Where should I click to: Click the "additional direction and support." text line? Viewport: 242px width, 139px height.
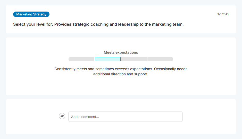point(121,74)
